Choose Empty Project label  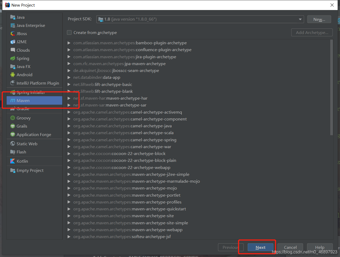click(30, 170)
